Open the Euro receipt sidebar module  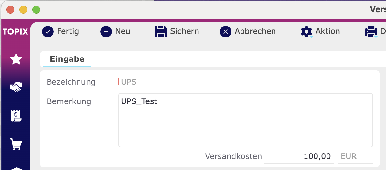[16, 115]
